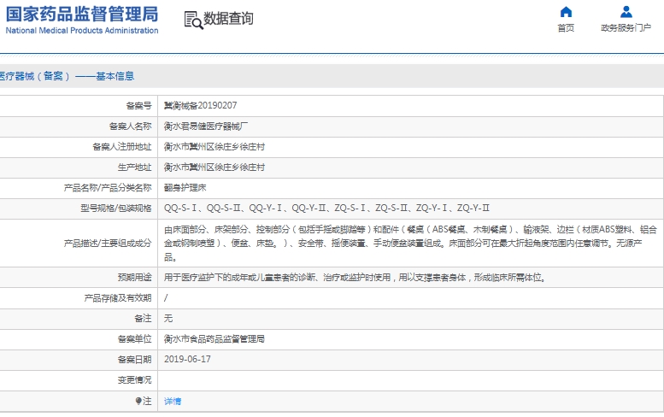Click the 备注 label
Image resolution: width=664 pixels, height=417 pixels.
click(143, 319)
